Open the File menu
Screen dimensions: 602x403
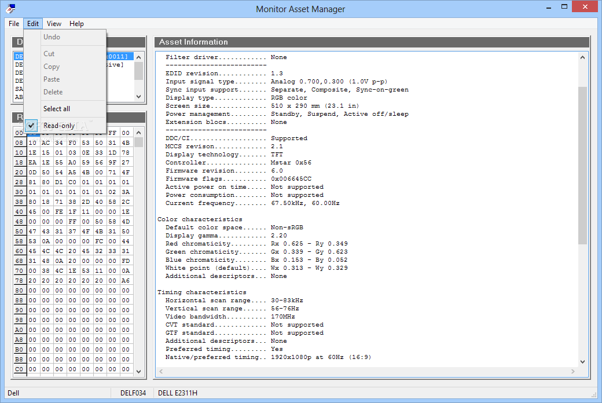click(14, 23)
